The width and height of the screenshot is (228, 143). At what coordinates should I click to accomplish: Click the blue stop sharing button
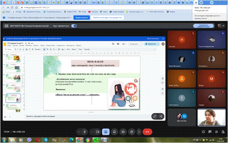81,17
